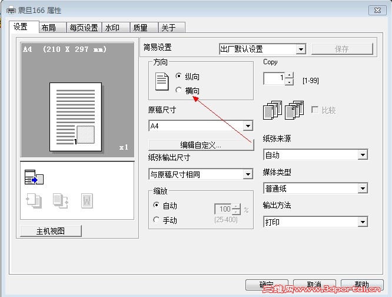Decrease zoom percentage with down arrow
The width and height of the screenshot is (392, 297).
tap(236, 212)
